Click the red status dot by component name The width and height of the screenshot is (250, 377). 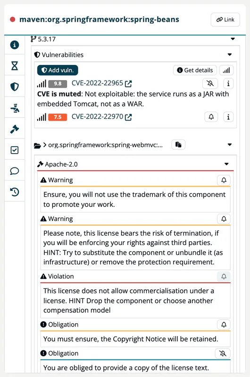coord(13,19)
